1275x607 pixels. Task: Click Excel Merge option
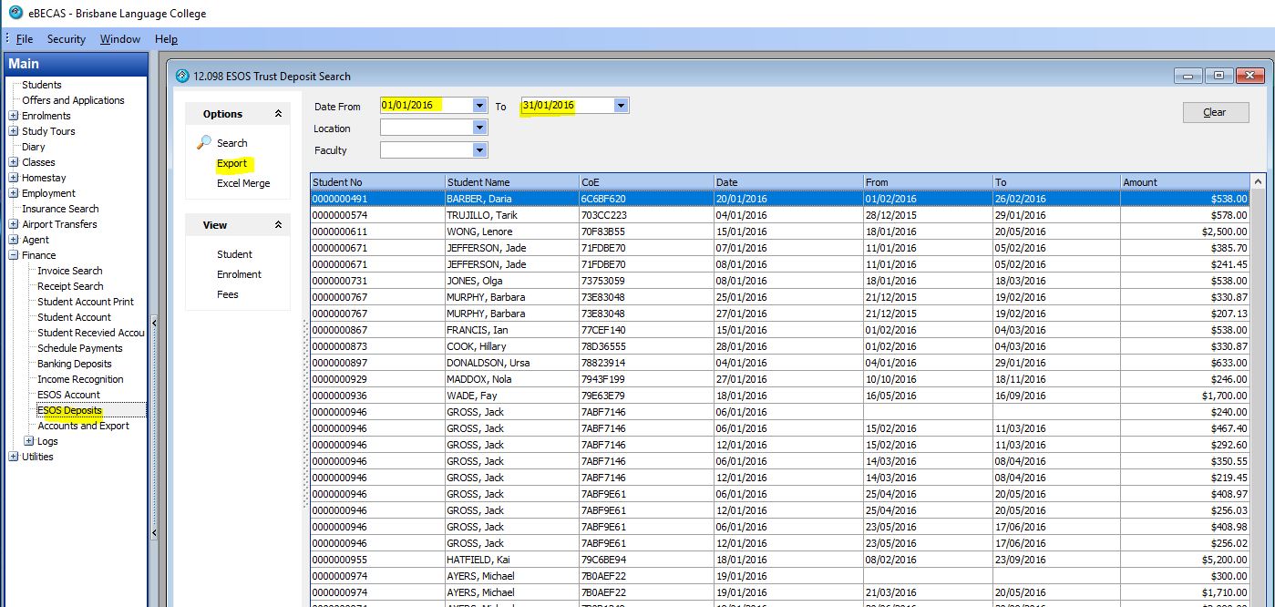(x=242, y=183)
